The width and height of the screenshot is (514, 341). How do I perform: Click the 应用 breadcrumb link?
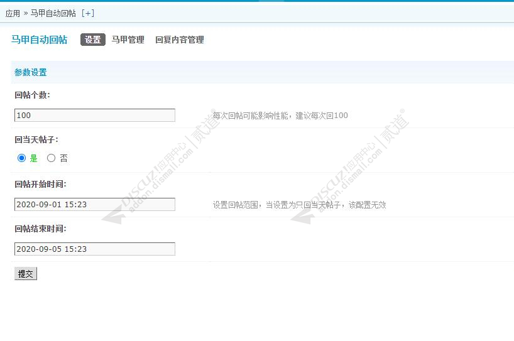[13, 13]
